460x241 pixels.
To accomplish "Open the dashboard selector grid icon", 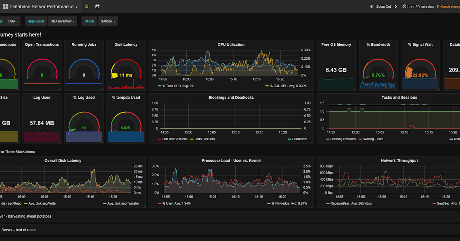I will [x=5, y=6].
